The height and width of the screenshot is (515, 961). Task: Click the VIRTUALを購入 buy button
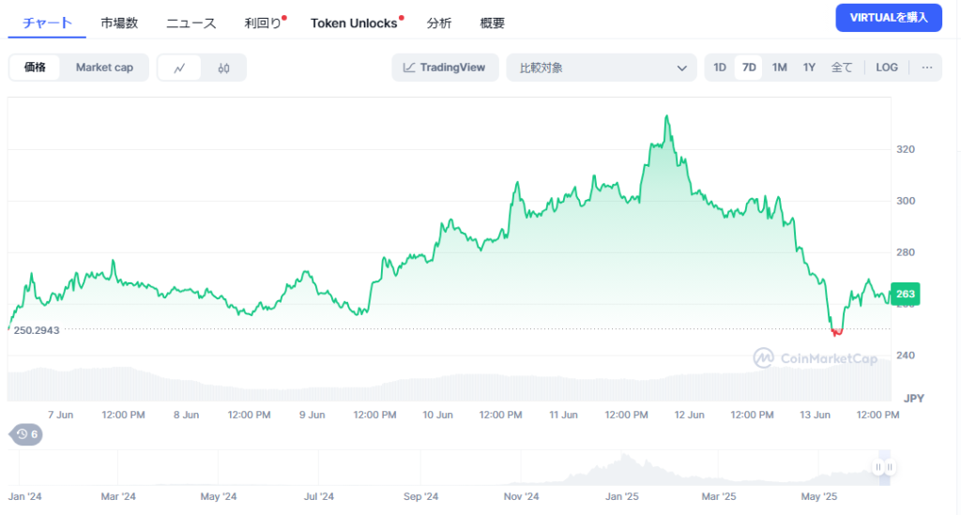(x=888, y=18)
